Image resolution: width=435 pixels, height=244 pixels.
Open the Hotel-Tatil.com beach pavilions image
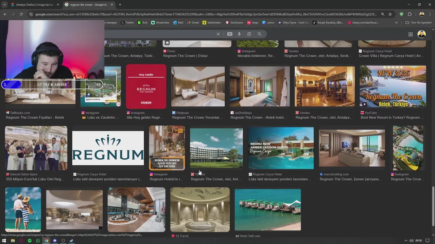(268, 210)
